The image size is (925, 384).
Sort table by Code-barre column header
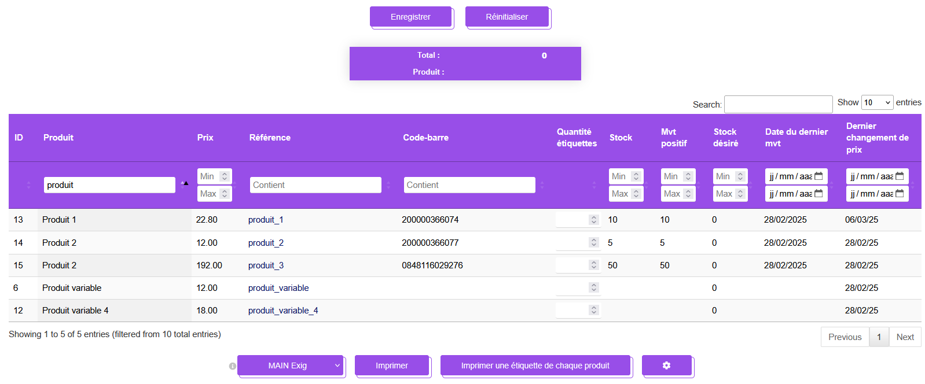click(425, 138)
